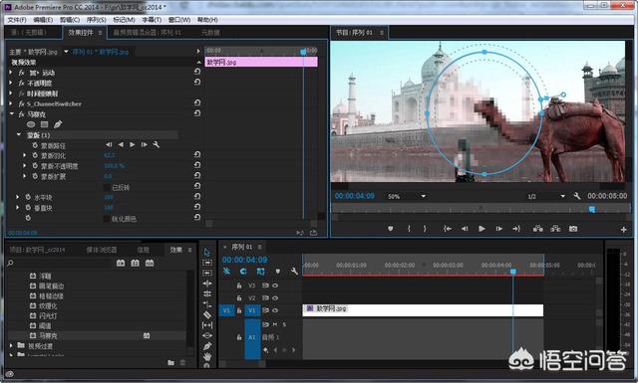638x383 pixels.
Task: Toggle snap in the timeline
Action: click(x=243, y=272)
